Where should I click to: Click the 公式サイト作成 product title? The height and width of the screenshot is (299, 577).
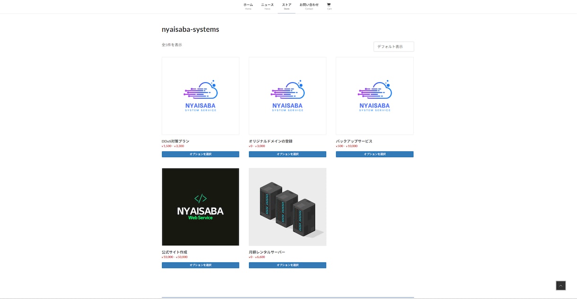[175, 252]
